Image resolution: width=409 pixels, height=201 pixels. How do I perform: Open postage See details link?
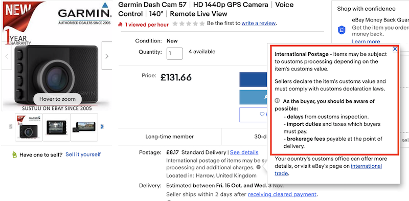[x=244, y=152]
